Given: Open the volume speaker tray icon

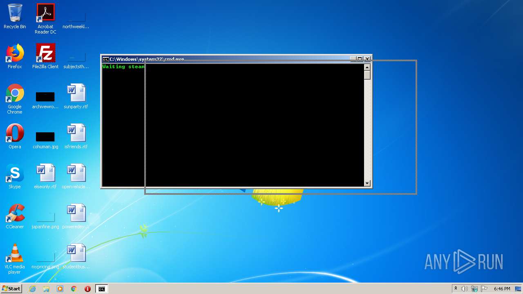Looking at the screenshot, I should (465, 289).
